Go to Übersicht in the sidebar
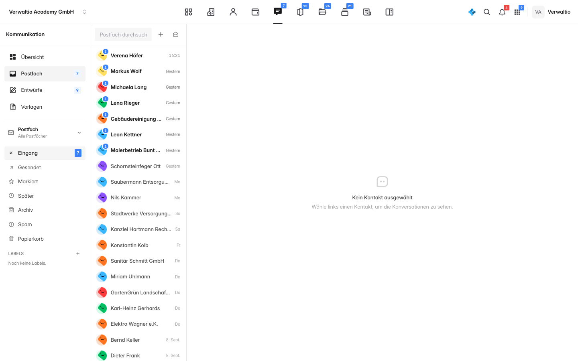578x361 pixels. pyautogui.click(x=45, y=57)
